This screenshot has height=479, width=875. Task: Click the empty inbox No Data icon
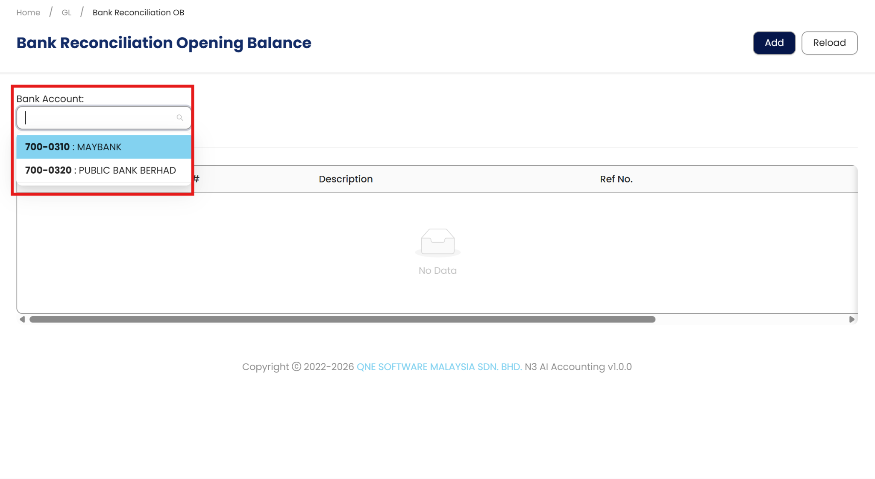(x=437, y=242)
